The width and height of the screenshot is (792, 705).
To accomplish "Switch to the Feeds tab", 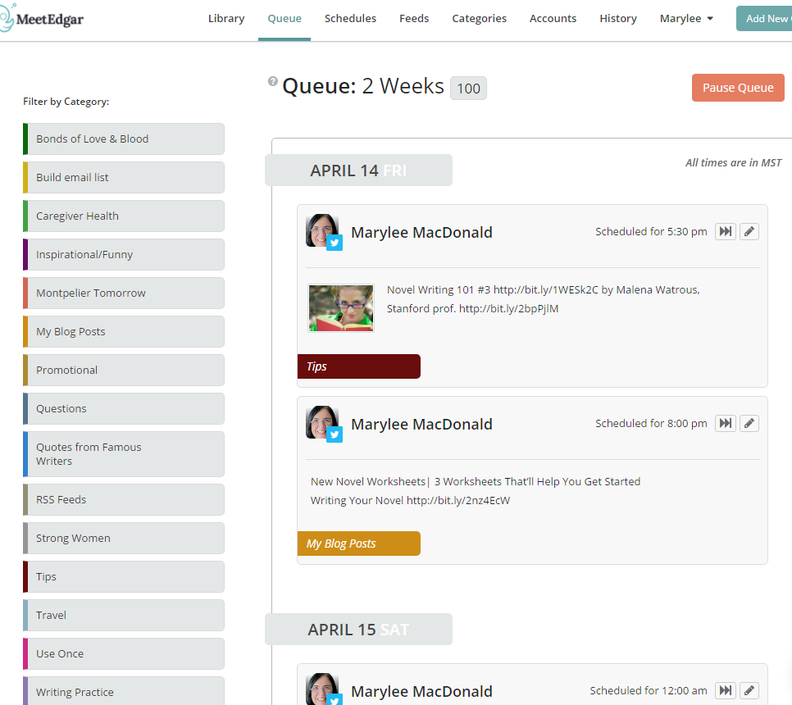I will click(x=414, y=19).
